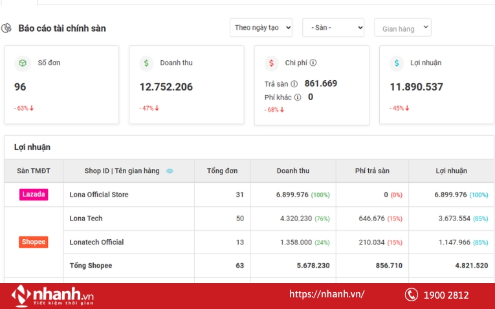
Task: Click the 210.034 platform fee cell
Action: coord(371,242)
